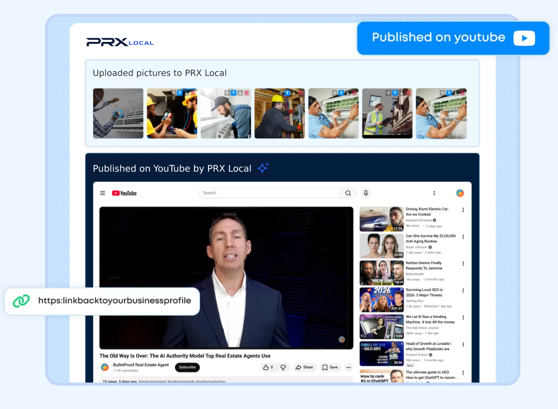Delete the gauge workers picture
558x409 pixels.
click(x=193, y=93)
